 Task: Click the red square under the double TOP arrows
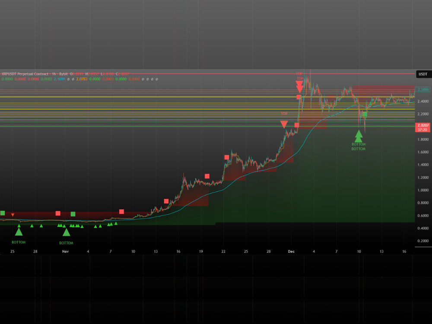click(x=299, y=97)
